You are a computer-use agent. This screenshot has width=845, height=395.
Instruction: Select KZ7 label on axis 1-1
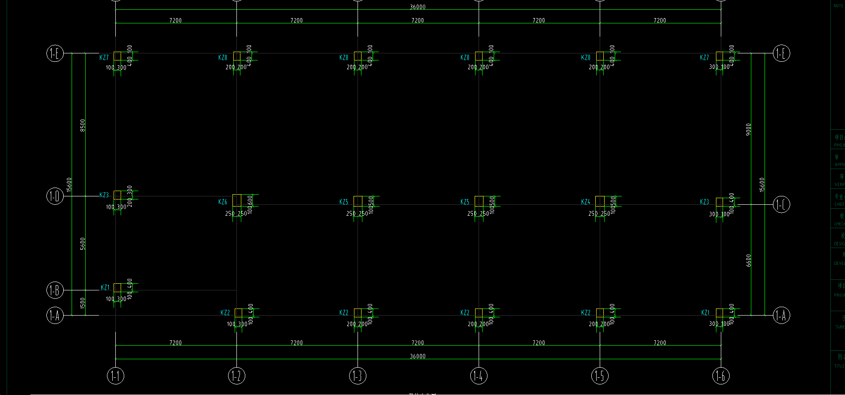click(x=104, y=57)
